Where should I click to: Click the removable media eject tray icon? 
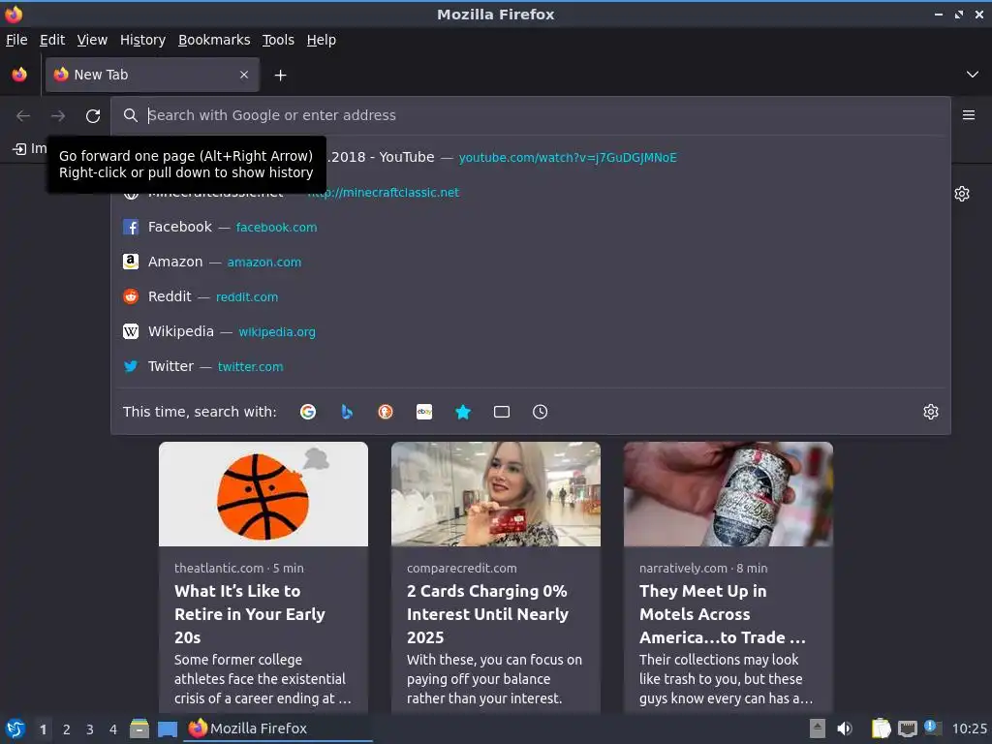pyautogui.click(x=818, y=728)
